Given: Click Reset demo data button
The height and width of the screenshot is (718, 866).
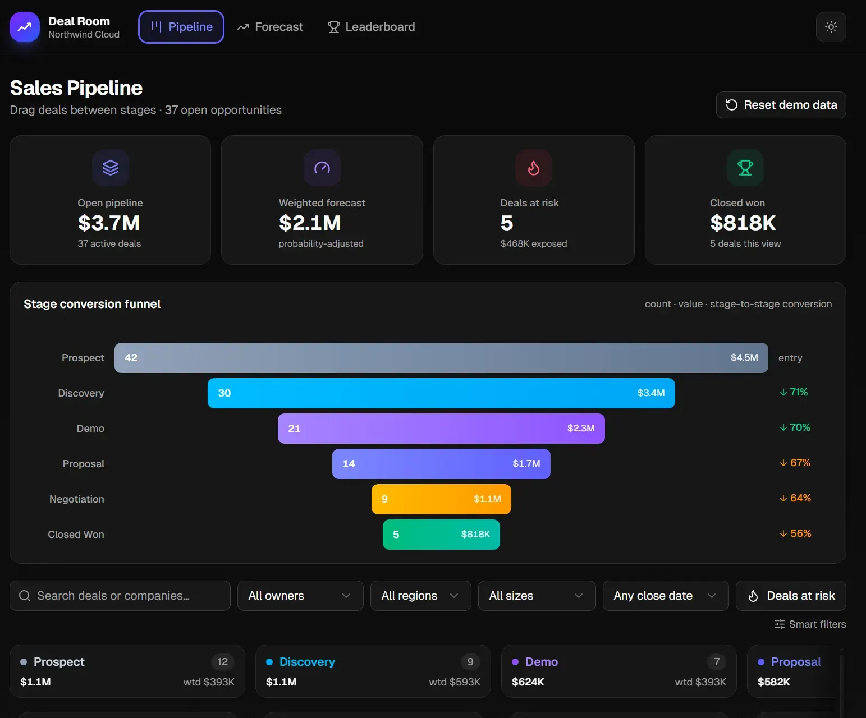Looking at the screenshot, I should (781, 105).
